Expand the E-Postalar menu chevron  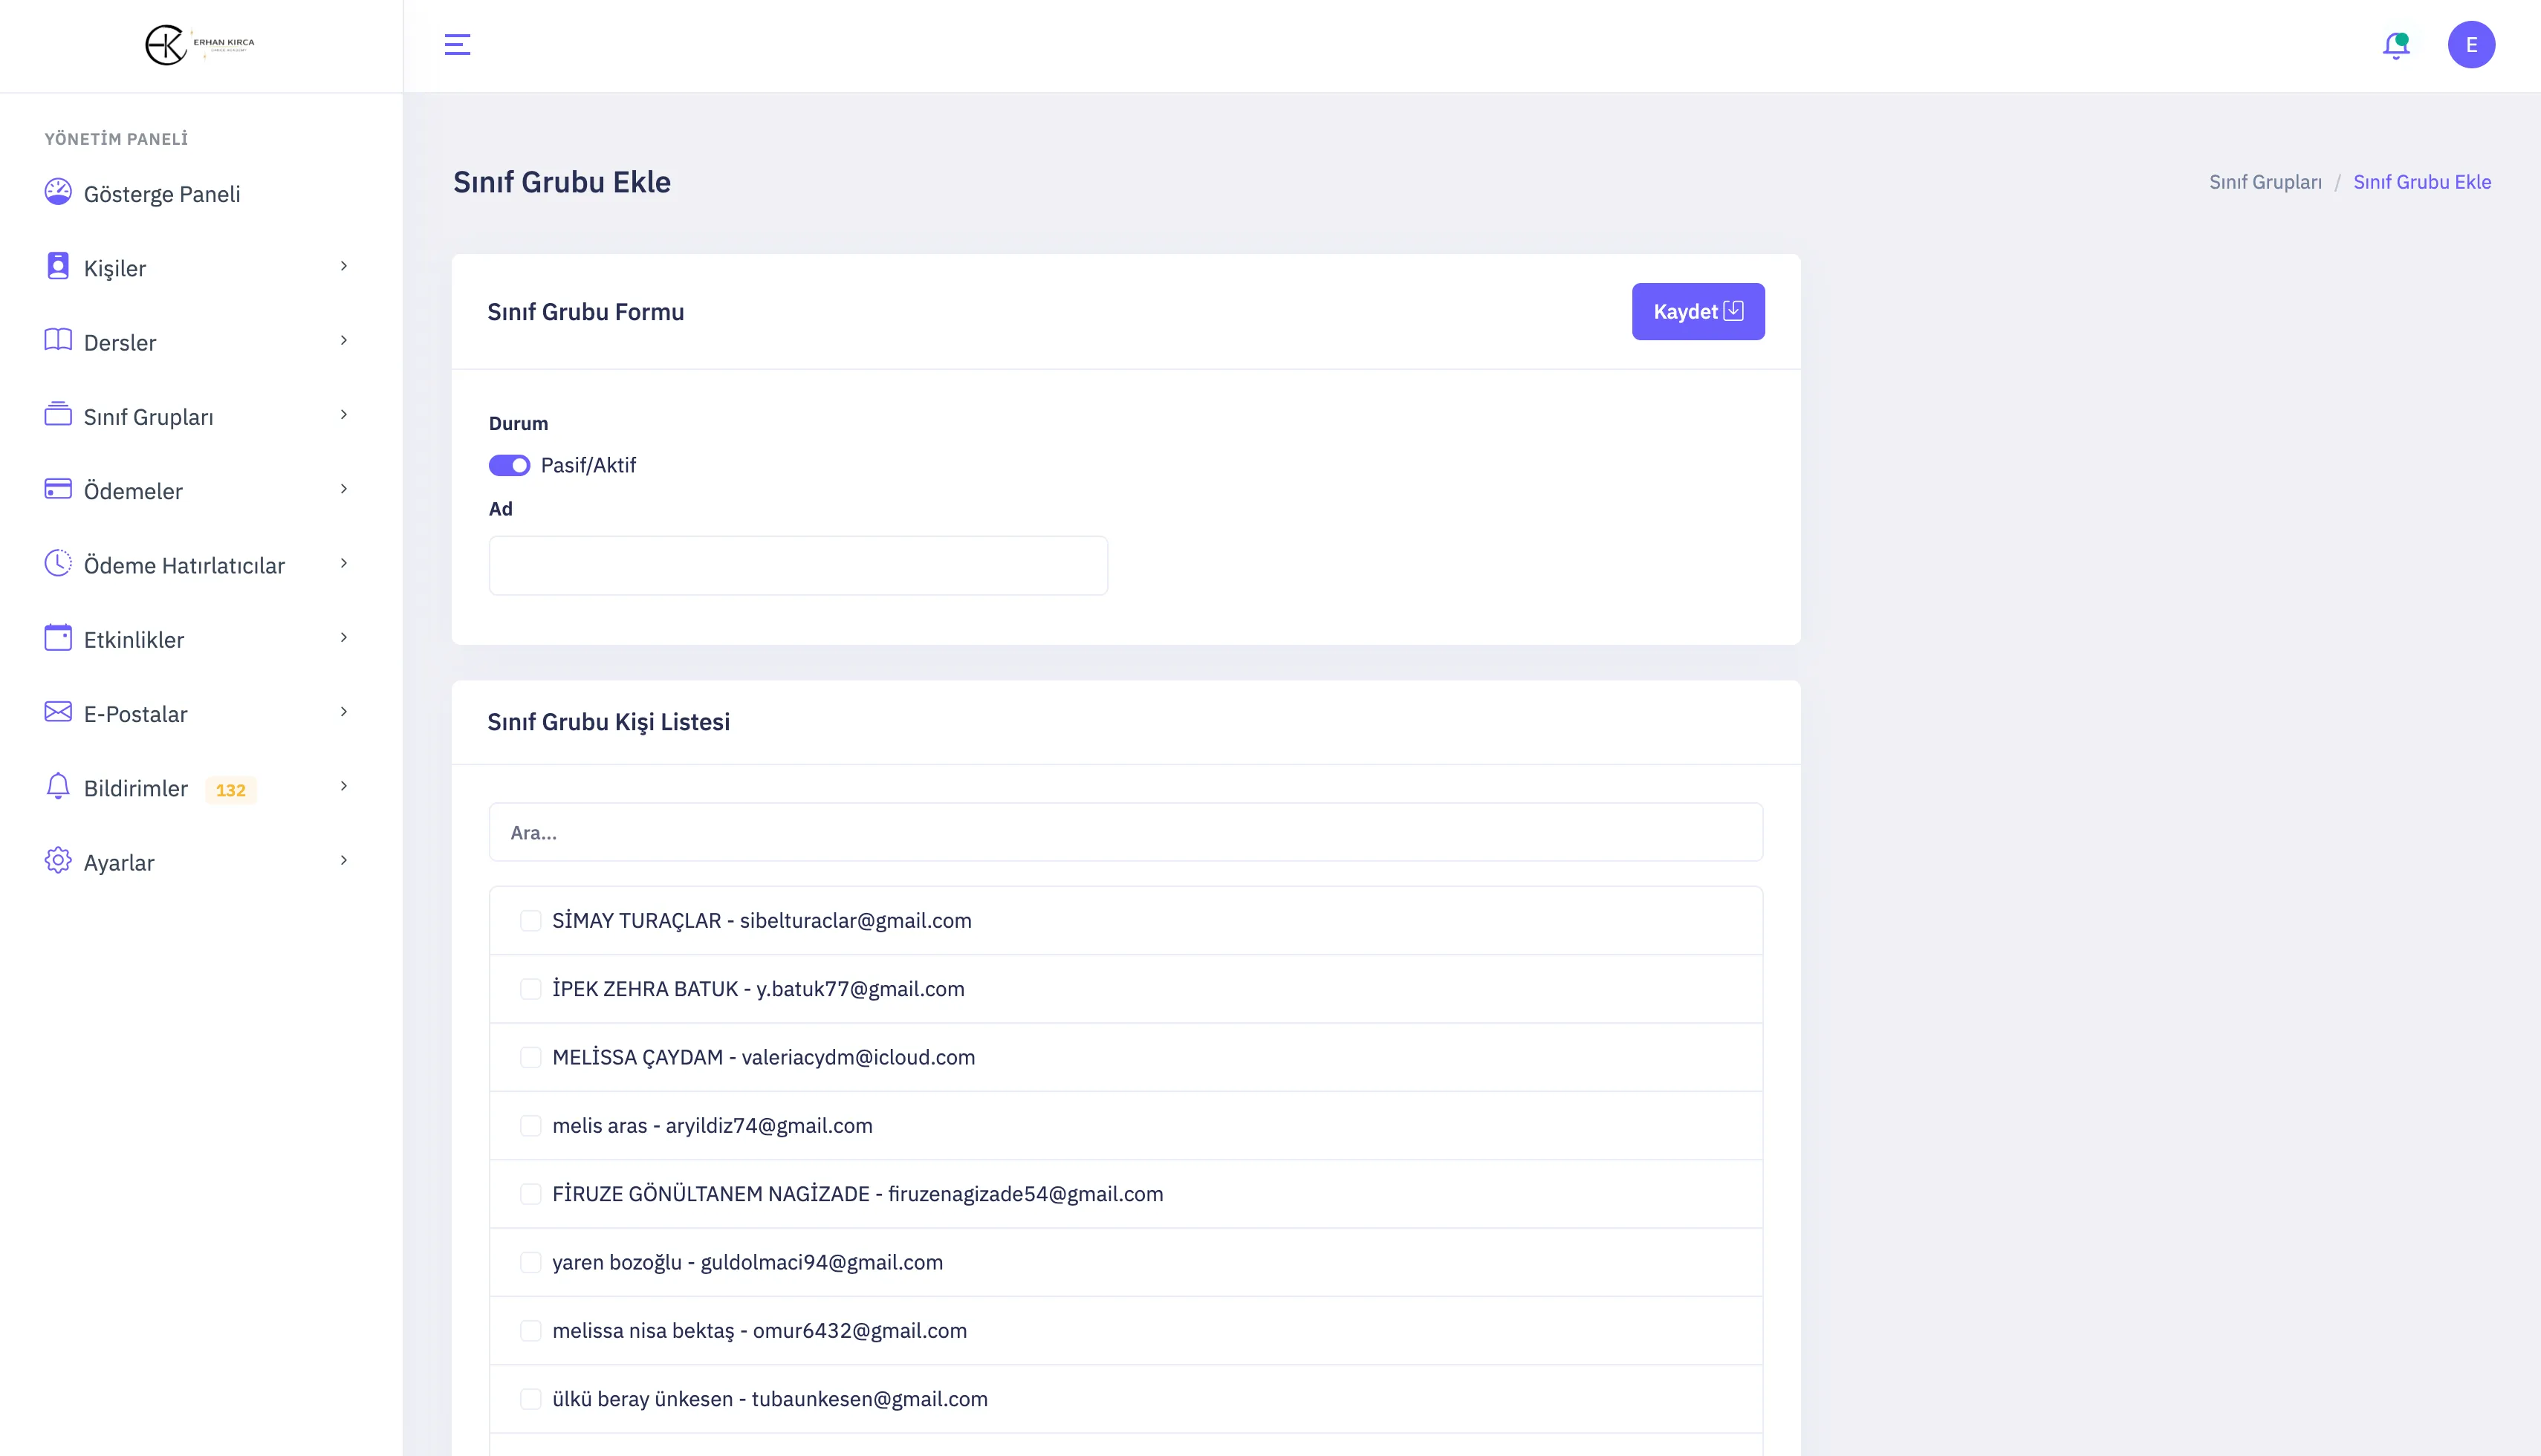344,712
